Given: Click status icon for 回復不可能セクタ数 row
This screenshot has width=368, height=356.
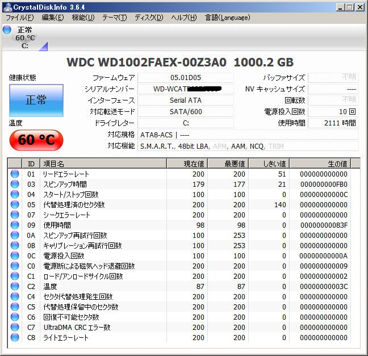Looking at the screenshot, I should (x=15, y=317).
